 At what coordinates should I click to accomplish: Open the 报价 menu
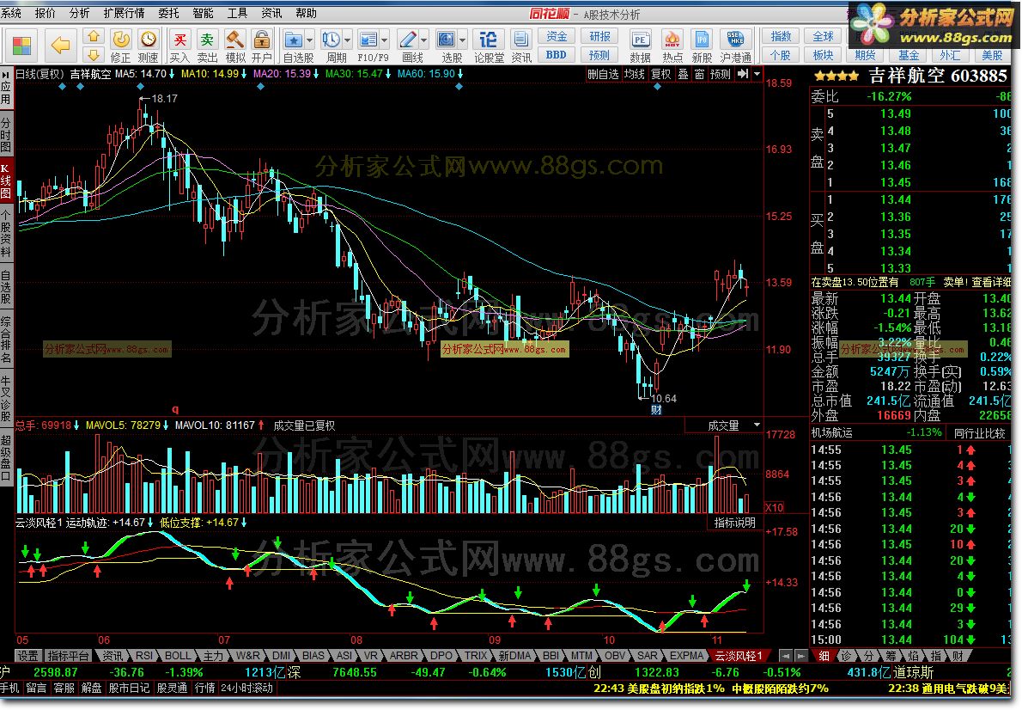(x=45, y=13)
